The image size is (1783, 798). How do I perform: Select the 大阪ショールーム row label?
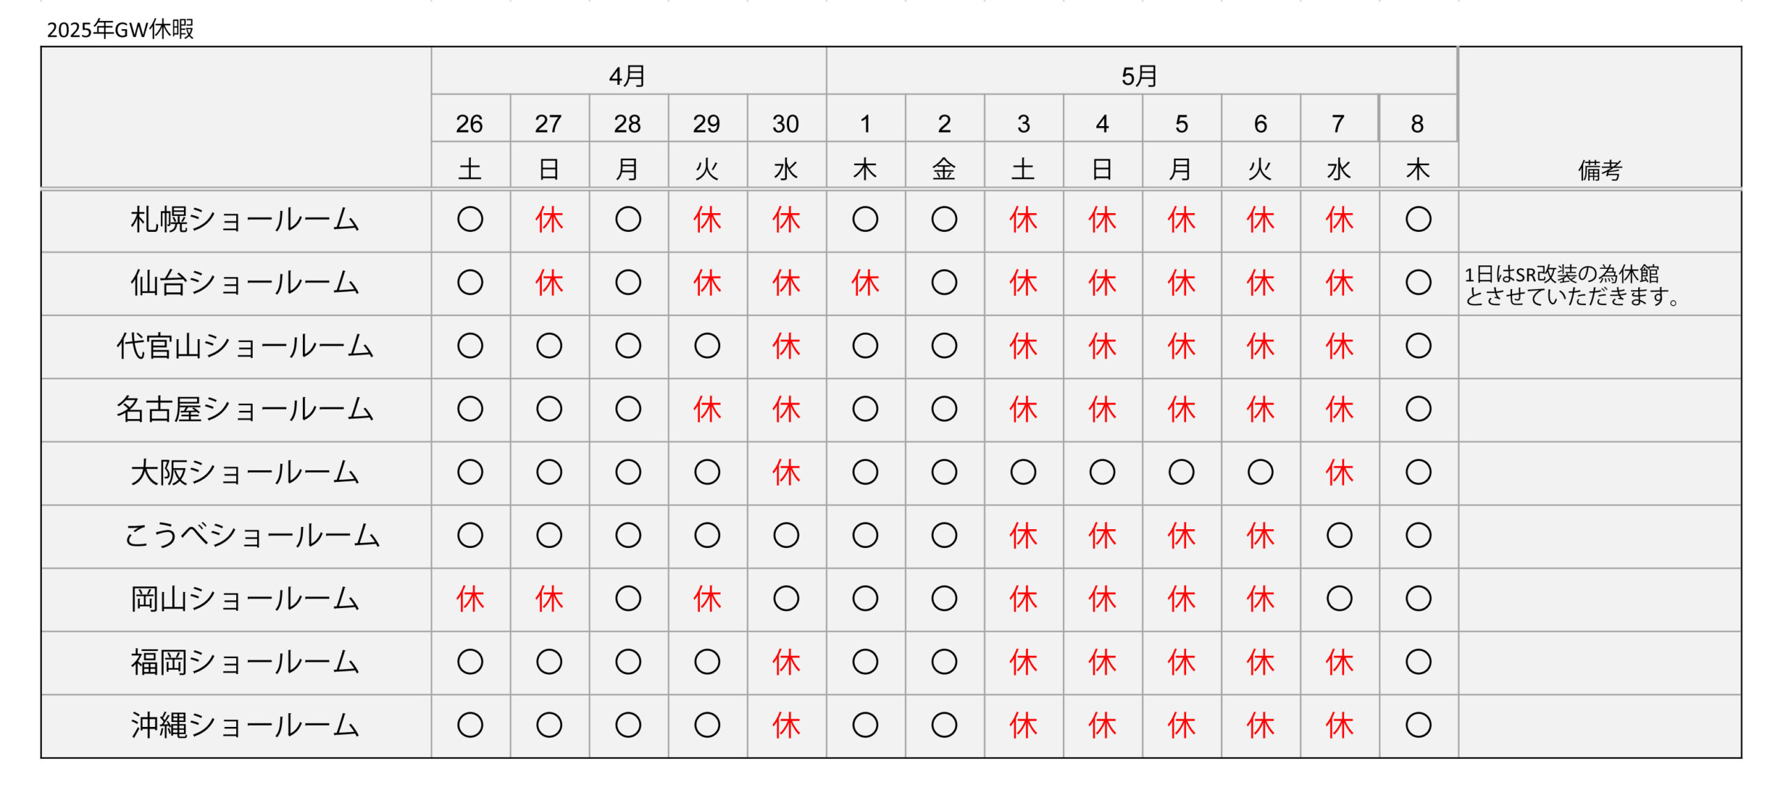pos(244,473)
